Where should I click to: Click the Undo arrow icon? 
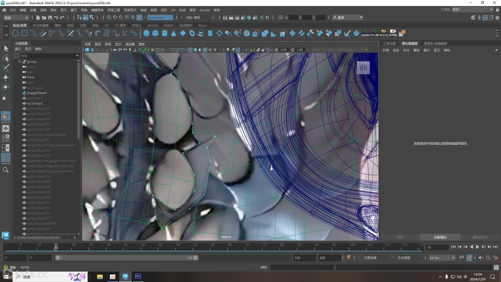[56, 17]
